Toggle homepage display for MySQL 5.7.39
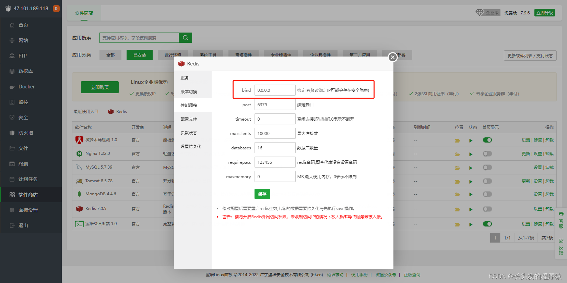This screenshot has width=567, height=283. [x=487, y=167]
